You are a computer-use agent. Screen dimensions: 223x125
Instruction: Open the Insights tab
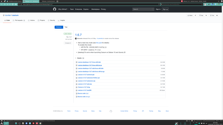61,20
